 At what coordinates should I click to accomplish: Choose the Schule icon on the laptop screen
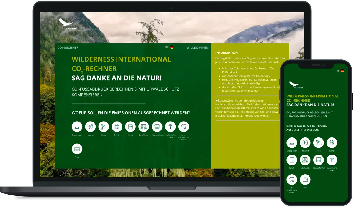[x=130, y=127]
